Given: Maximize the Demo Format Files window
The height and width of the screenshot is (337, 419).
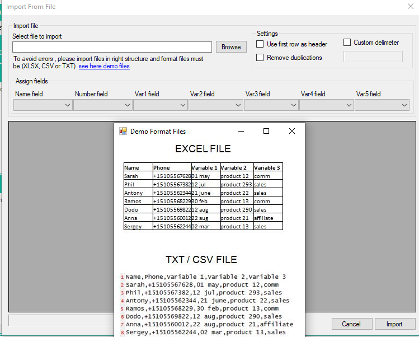Looking at the screenshot, I should pos(266,131).
